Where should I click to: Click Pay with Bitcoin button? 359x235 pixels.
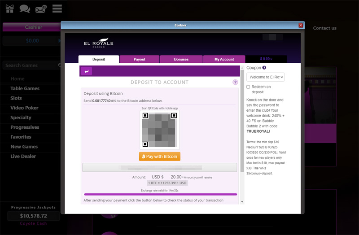160,157
